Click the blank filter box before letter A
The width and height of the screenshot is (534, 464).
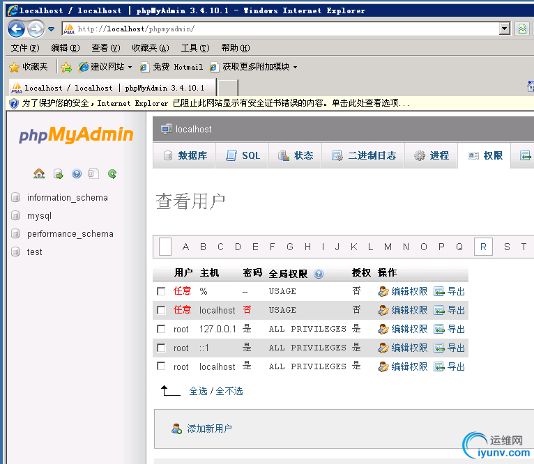point(165,247)
